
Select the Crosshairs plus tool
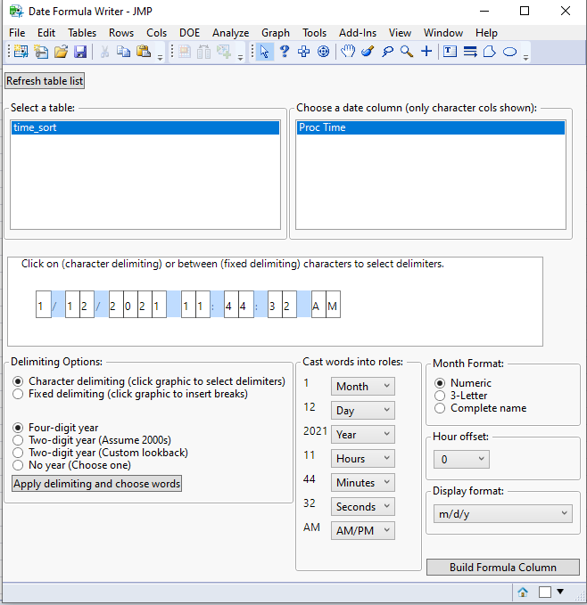click(x=426, y=52)
